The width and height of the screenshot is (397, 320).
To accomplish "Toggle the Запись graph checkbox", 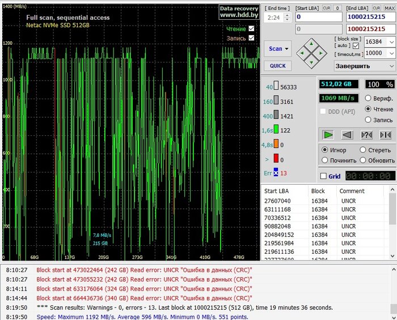I will [251, 38].
